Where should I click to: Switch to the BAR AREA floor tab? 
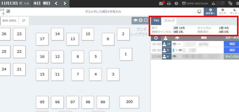click(9, 21)
